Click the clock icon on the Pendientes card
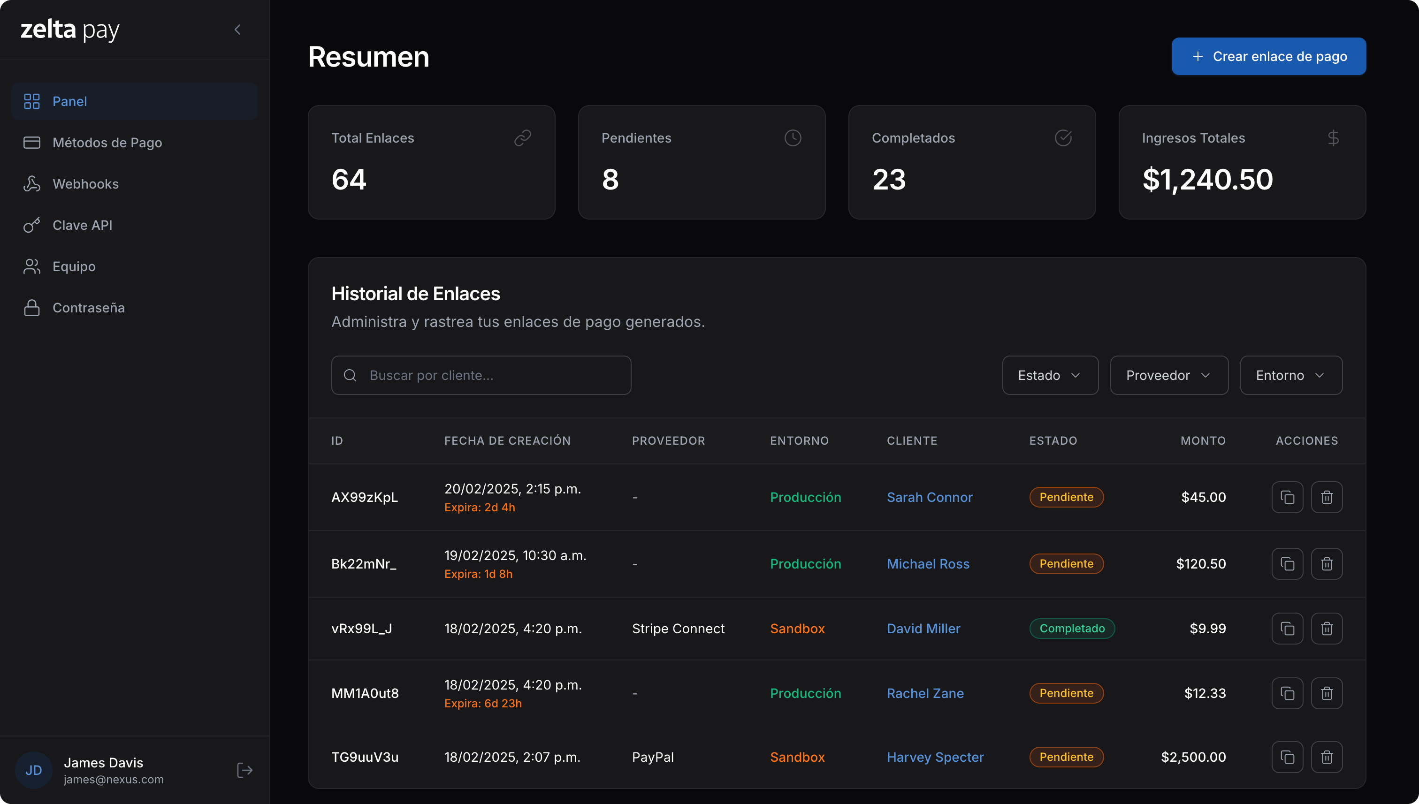The height and width of the screenshot is (804, 1419). 793,137
